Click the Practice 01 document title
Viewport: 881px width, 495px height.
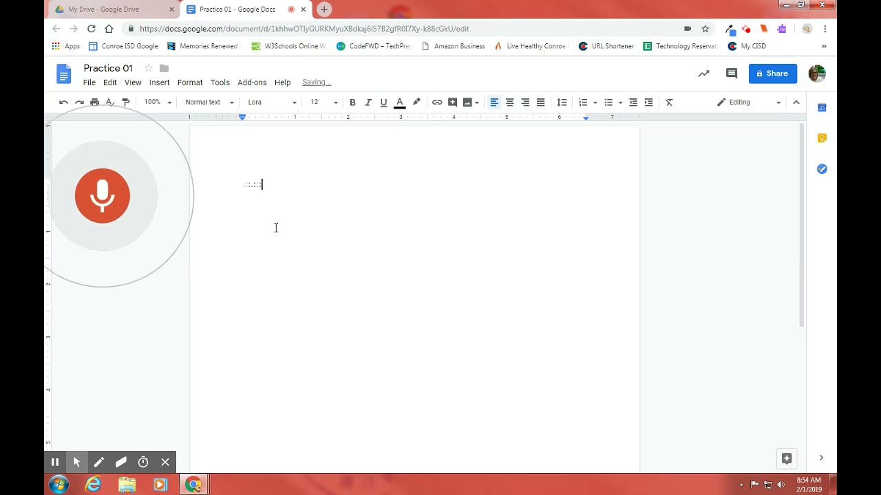tap(108, 68)
